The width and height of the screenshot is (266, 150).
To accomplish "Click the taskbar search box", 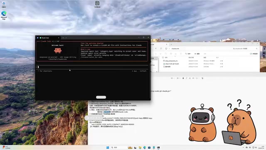I will click(x=119, y=147).
